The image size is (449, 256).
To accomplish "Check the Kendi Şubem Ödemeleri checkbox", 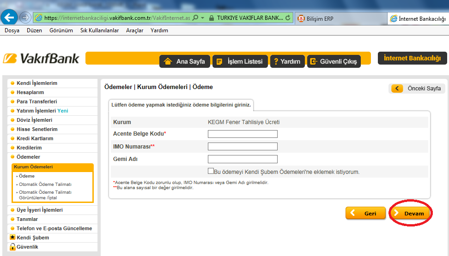I will click(x=211, y=171).
